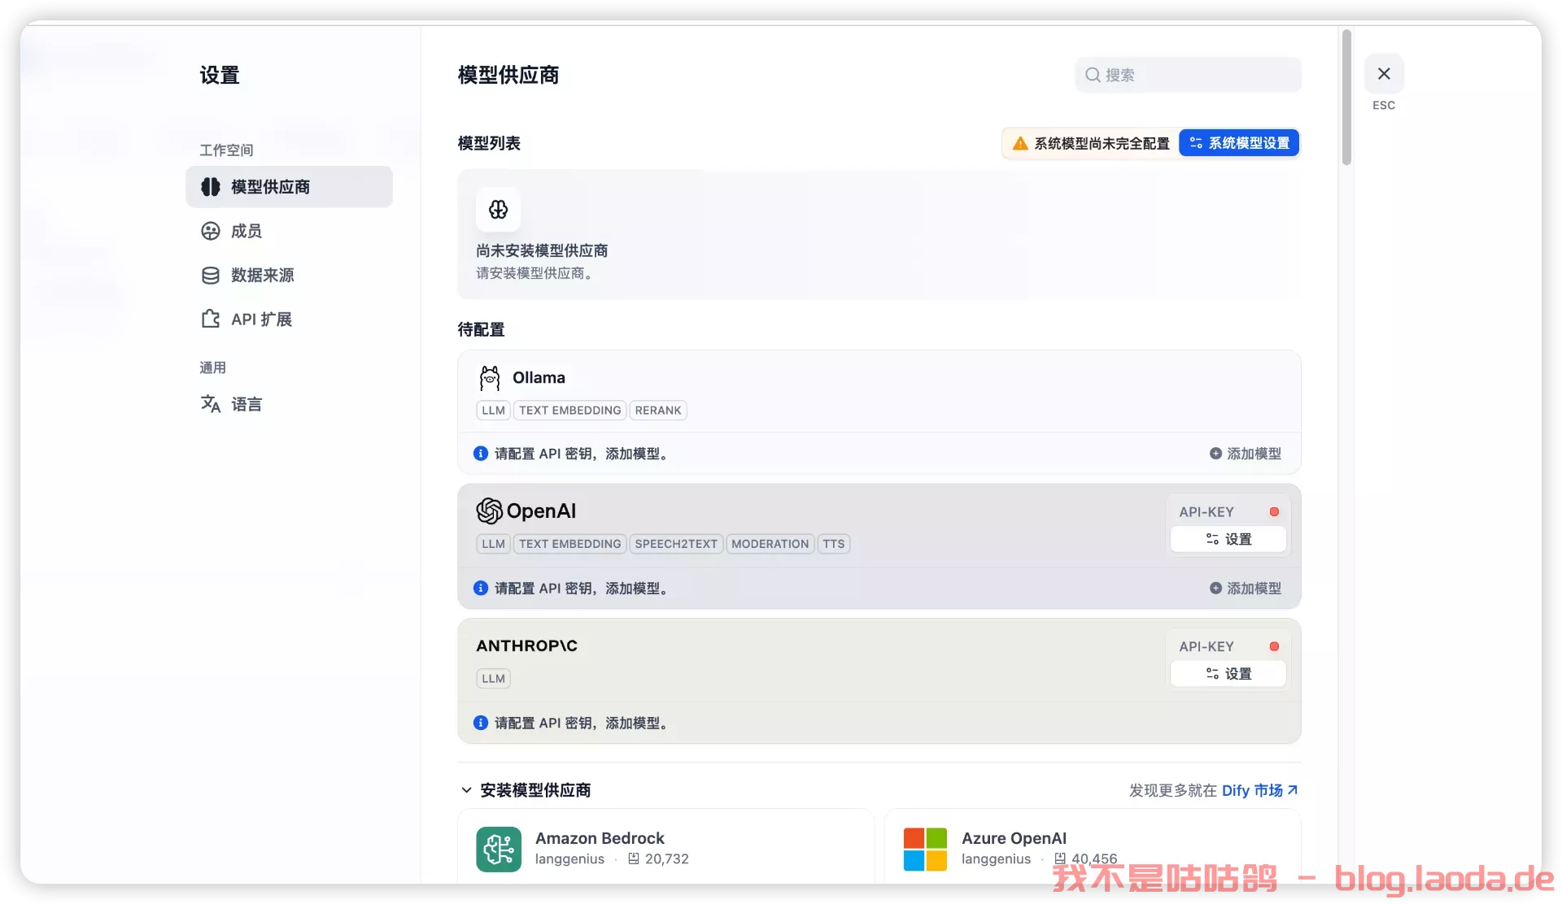
Task: Click the arrow icon next to Dify 市场
Action: click(1292, 790)
